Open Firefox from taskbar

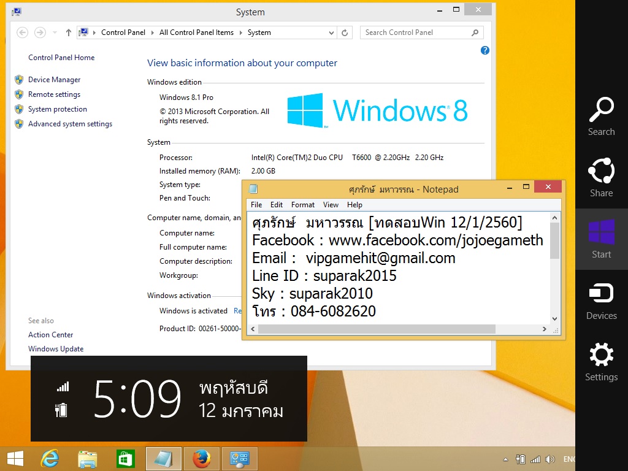(201, 459)
